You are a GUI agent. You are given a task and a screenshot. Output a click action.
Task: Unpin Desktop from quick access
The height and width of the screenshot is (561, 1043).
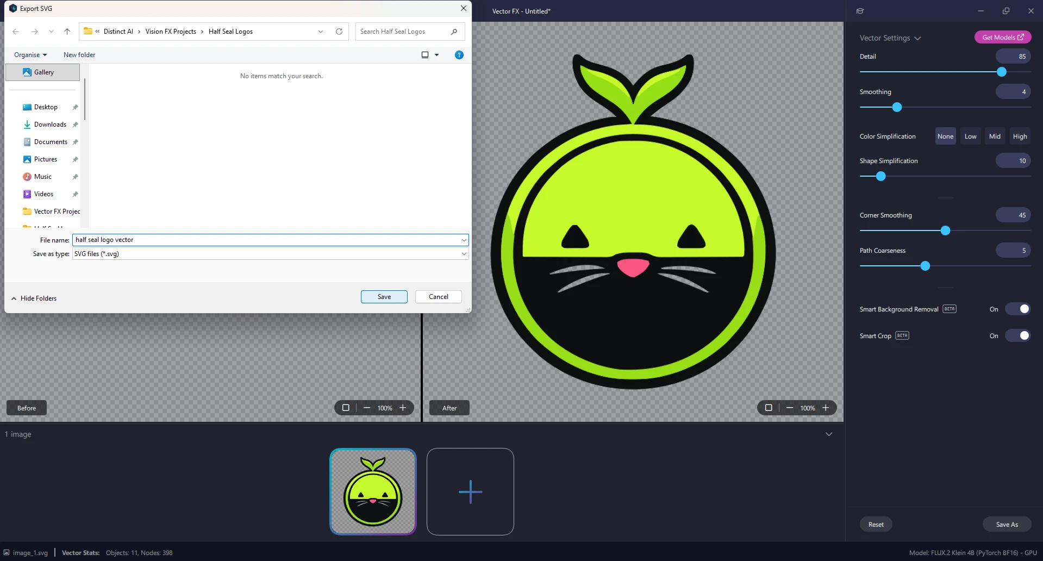(x=75, y=107)
